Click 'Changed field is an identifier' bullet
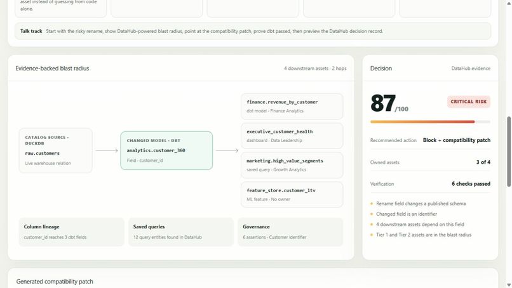 pyautogui.click(x=407, y=214)
